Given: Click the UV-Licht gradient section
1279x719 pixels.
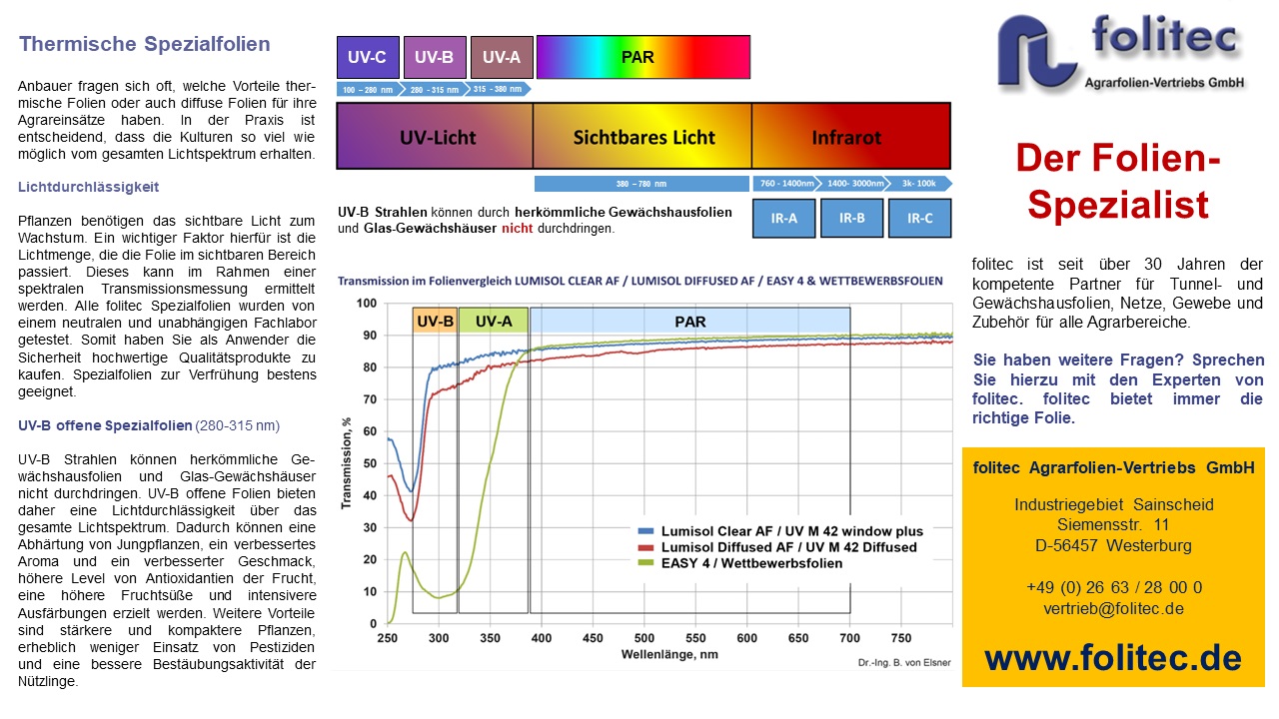Looking at the screenshot, I should click(x=435, y=136).
